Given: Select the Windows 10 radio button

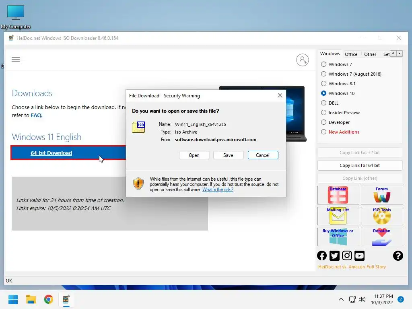Looking at the screenshot, I should coord(324,93).
